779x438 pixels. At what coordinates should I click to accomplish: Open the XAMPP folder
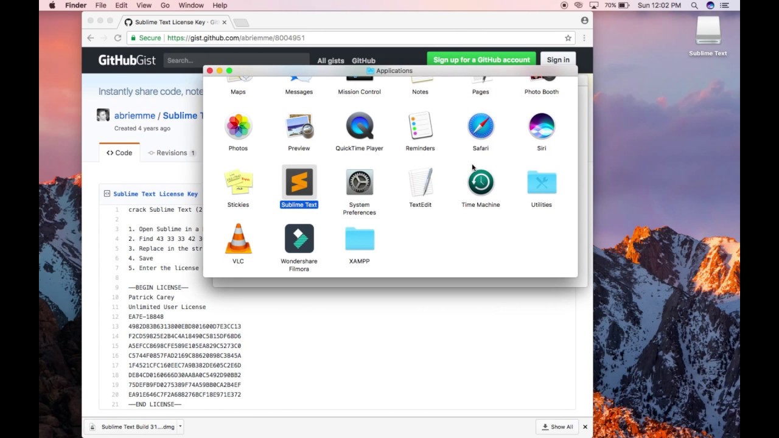[360, 239]
